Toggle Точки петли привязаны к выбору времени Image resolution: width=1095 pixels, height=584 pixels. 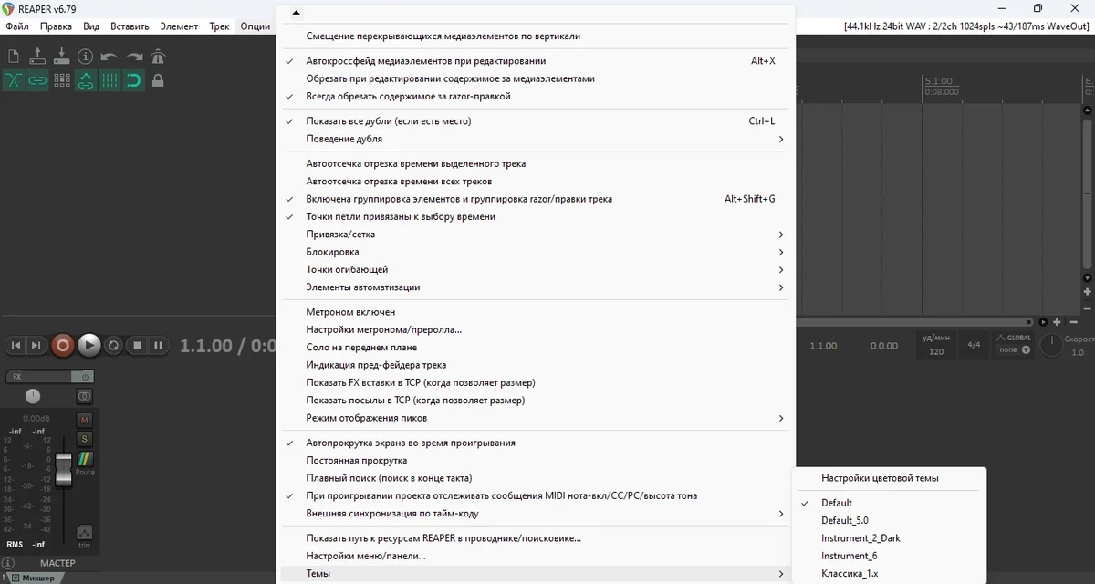(x=535, y=216)
